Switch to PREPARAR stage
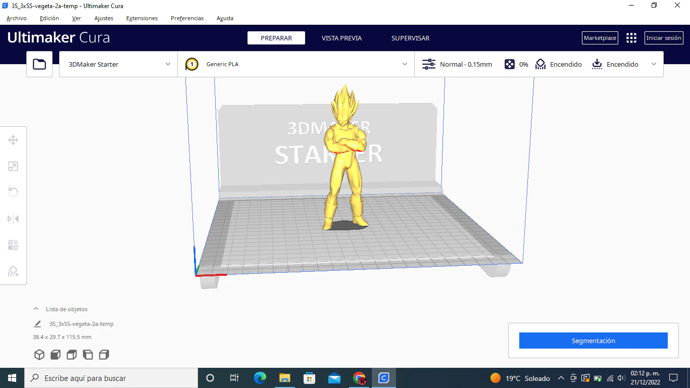 coord(276,38)
